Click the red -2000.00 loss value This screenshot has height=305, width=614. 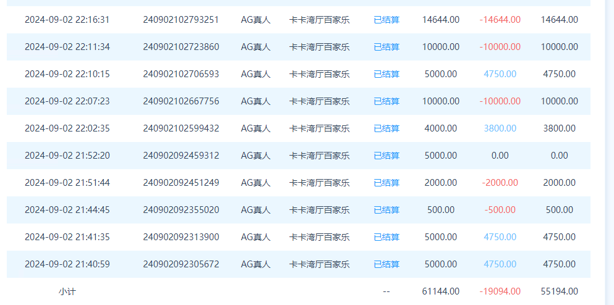click(500, 183)
